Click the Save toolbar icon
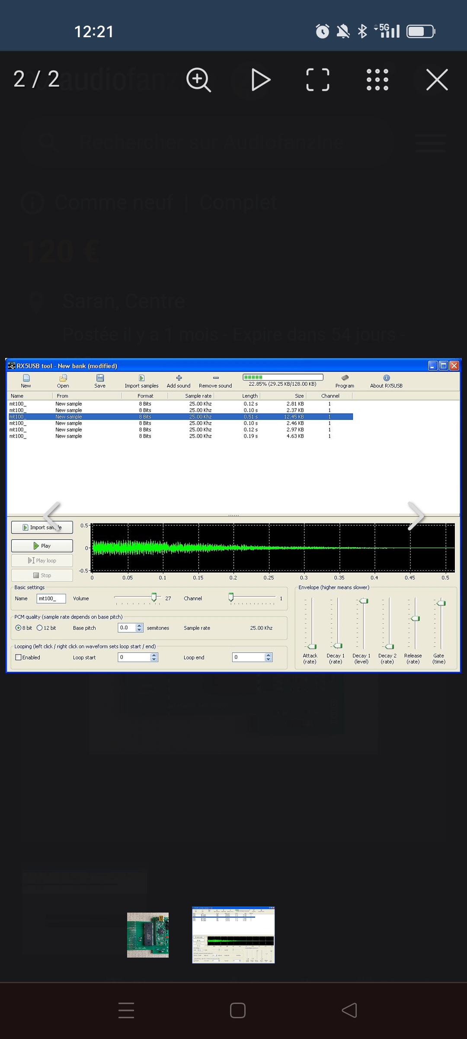The width and height of the screenshot is (467, 1039). point(100,381)
